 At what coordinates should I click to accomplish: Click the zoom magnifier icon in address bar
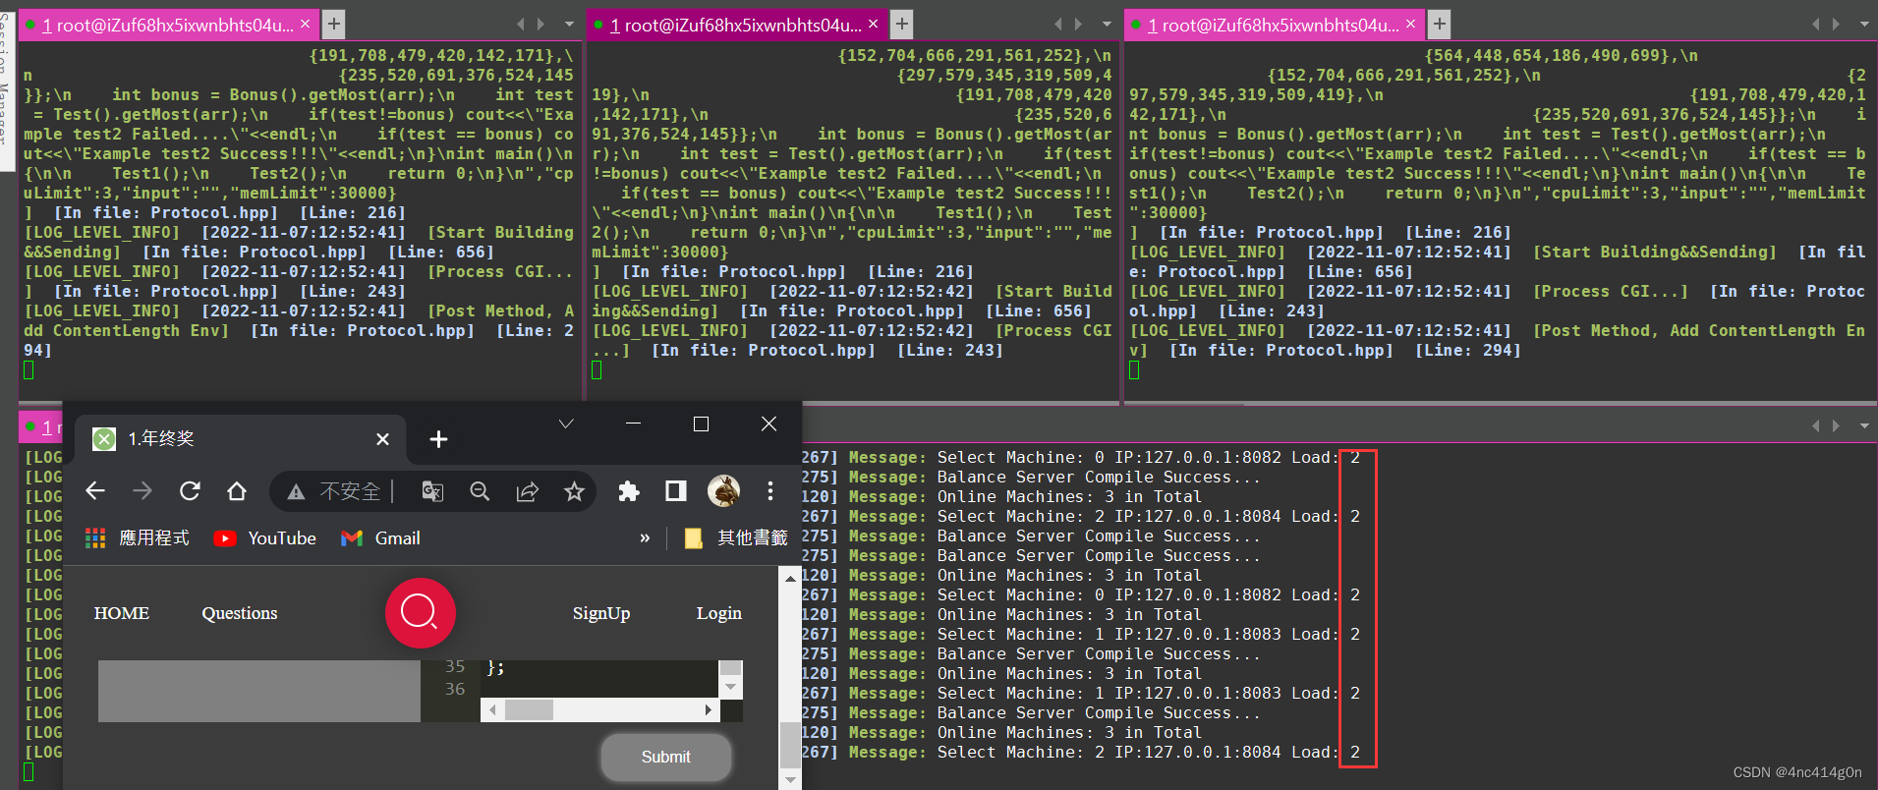[480, 491]
